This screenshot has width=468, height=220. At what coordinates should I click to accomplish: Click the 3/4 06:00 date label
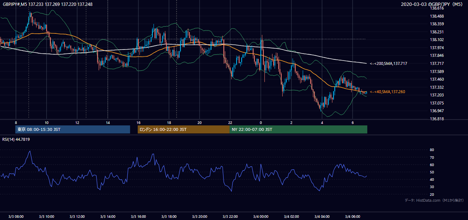(352, 216)
